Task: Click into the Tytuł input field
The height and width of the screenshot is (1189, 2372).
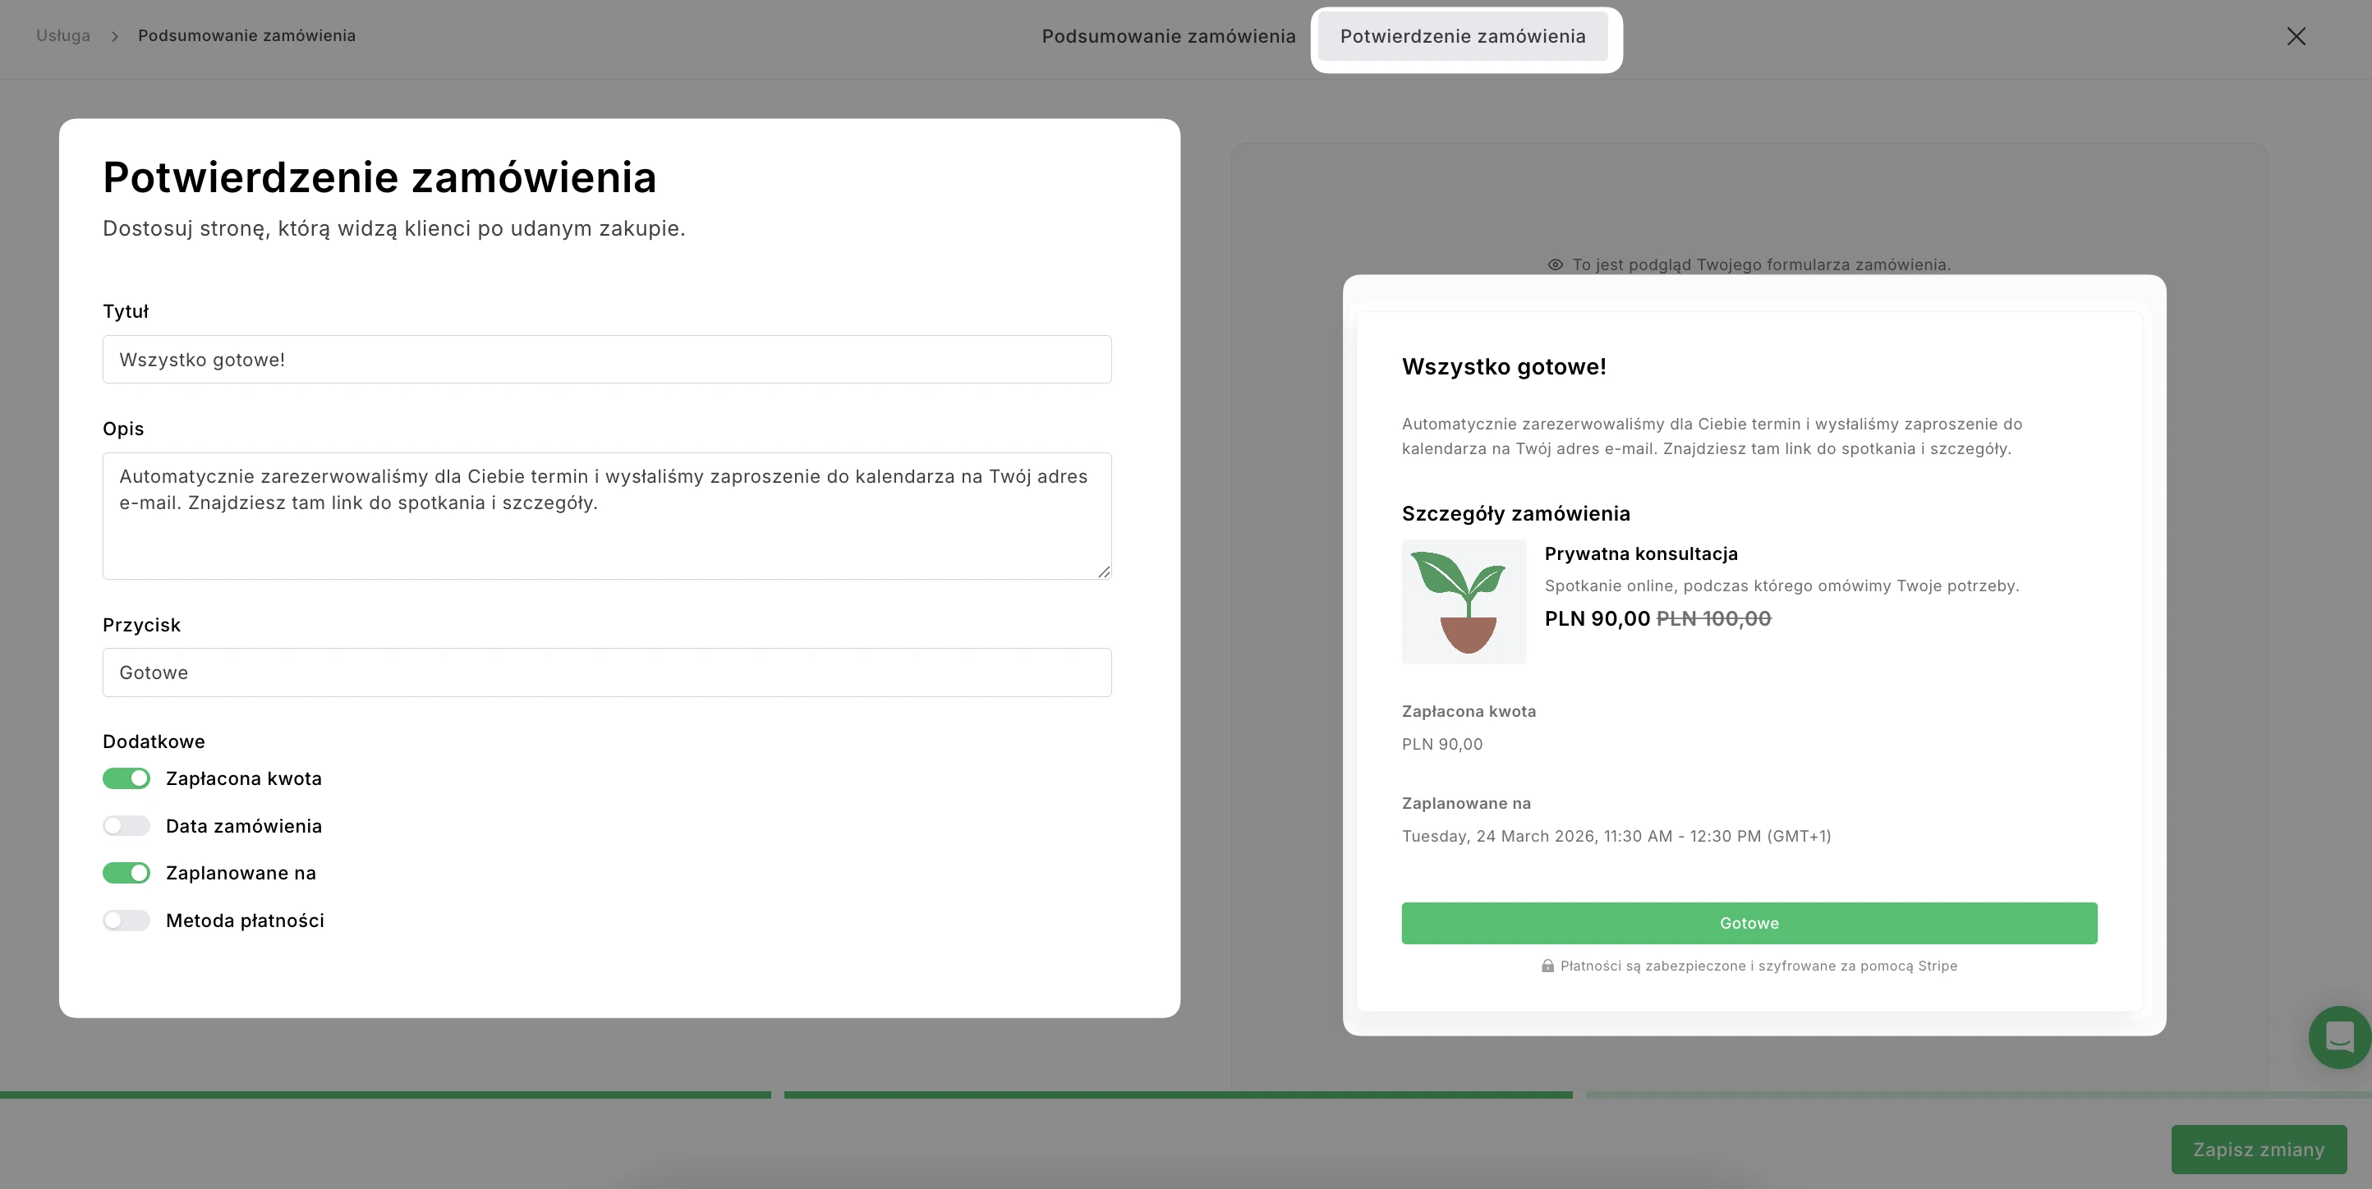Action: (x=607, y=360)
